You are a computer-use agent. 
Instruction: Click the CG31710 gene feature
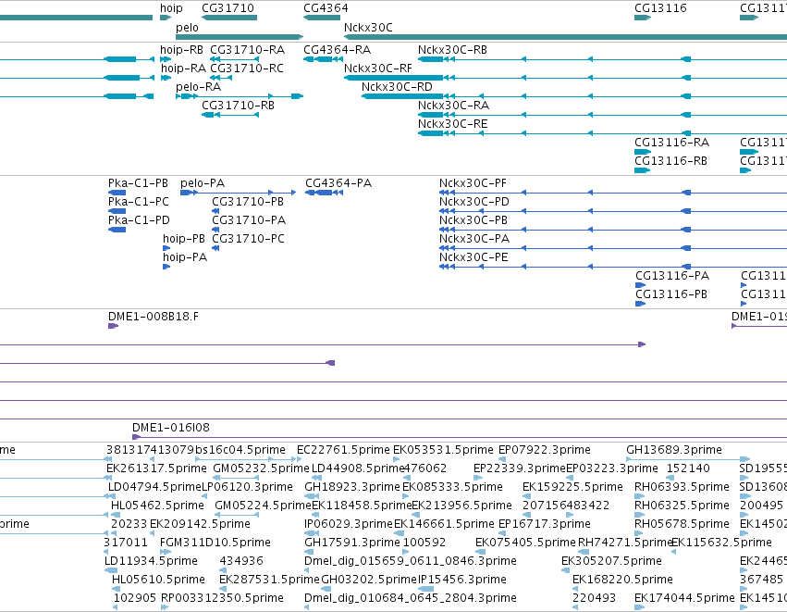(229, 18)
